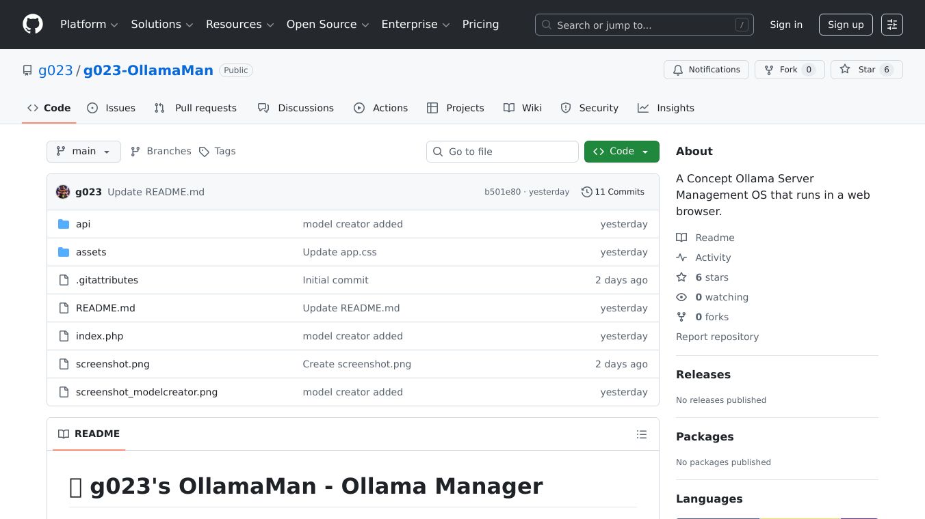The image size is (925, 519).
Task: Open notifications via the bell icon
Action: point(678,69)
